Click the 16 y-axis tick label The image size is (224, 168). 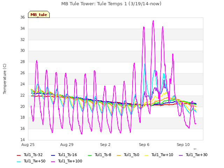(22, 128)
